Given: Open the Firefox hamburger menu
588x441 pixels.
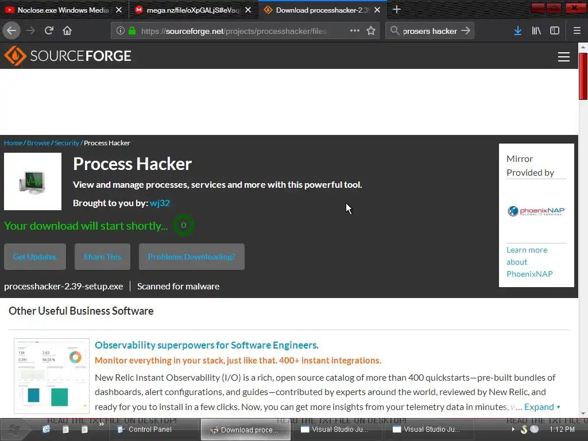Looking at the screenshot, I should 577,31.
